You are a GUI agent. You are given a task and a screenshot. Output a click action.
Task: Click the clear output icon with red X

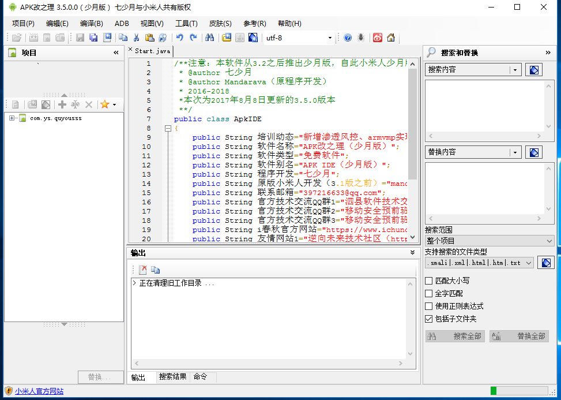143,270
